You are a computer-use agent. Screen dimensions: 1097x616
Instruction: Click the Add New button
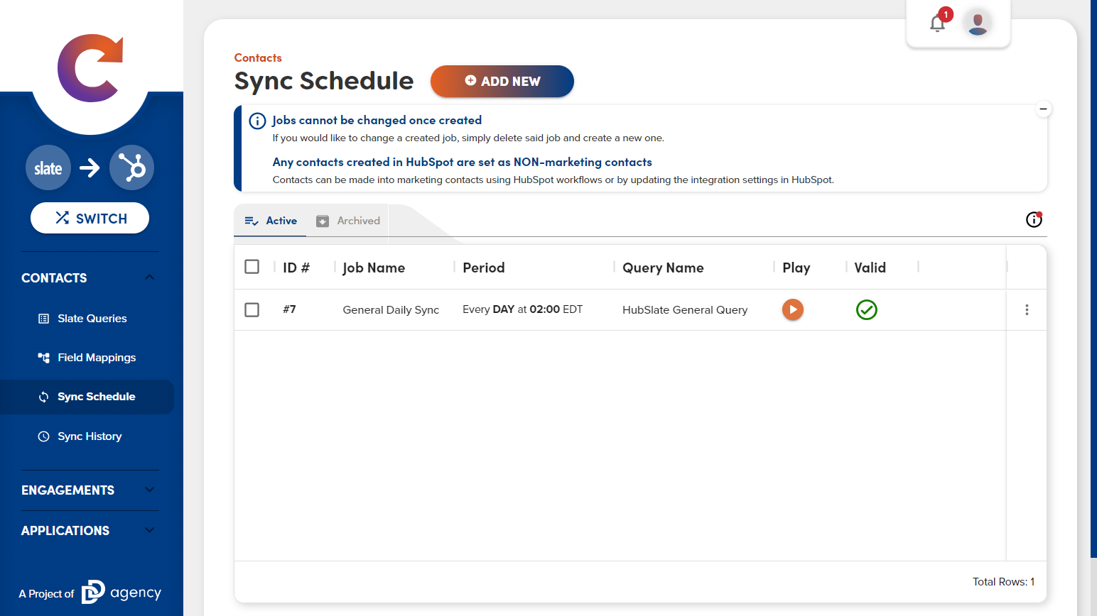click(x=502, y=81)
